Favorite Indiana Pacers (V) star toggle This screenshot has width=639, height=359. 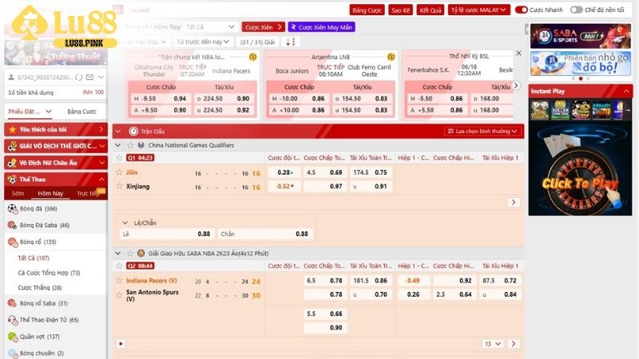point(120,281)
